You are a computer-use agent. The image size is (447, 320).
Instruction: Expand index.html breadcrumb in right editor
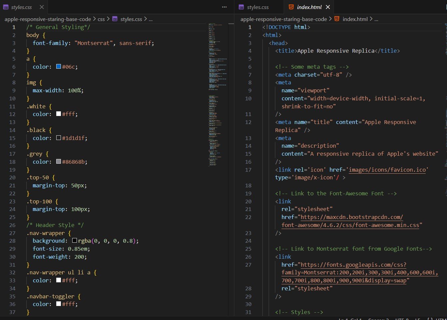point(355,19)
